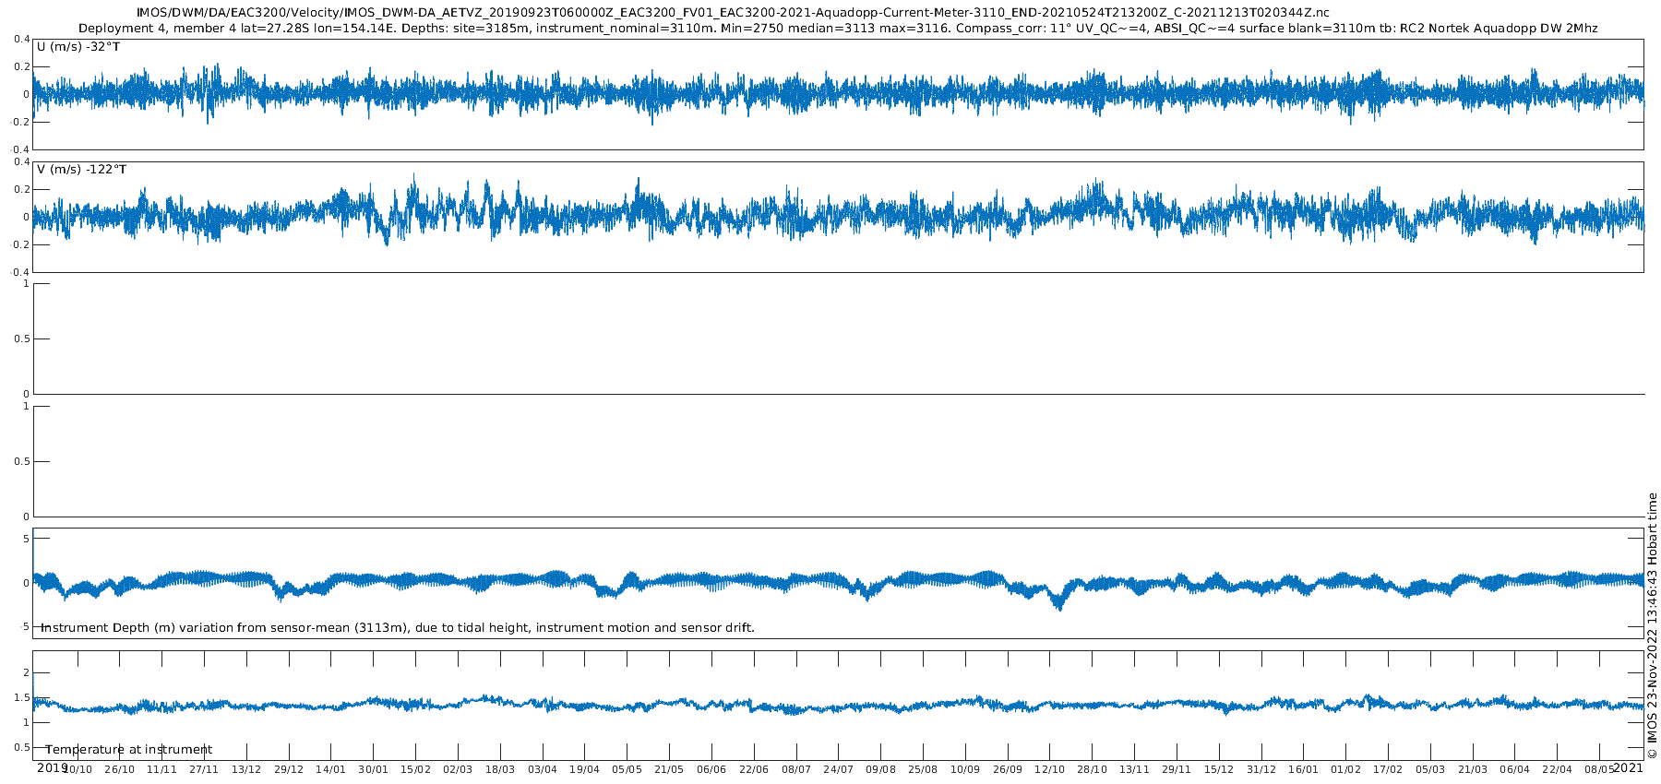Select the '15/12' date tick label
Viewport: 1661px width, 784px height.
(1219, 769)
